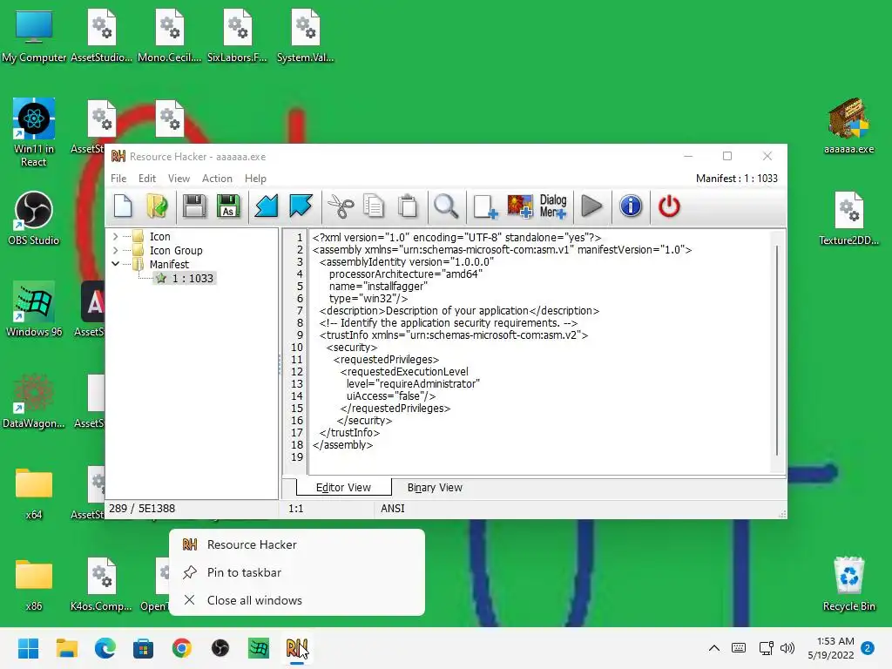The image size is (892, 669).
Task: Launch Google Chrome from the taskbar
Action: [182, 648]
